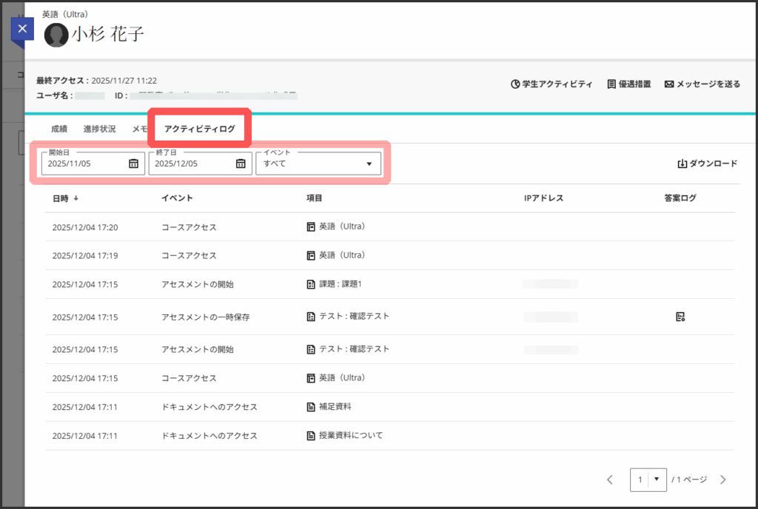This screenshot has height=509, width=758.
Task: Switch to the 進捗状況 tab
Action: click(99, 129)
